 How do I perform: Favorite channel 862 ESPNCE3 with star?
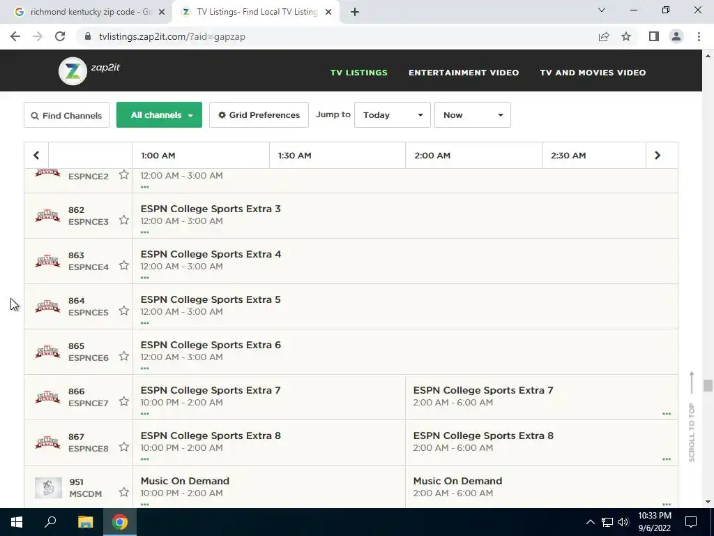click(124, 220)
